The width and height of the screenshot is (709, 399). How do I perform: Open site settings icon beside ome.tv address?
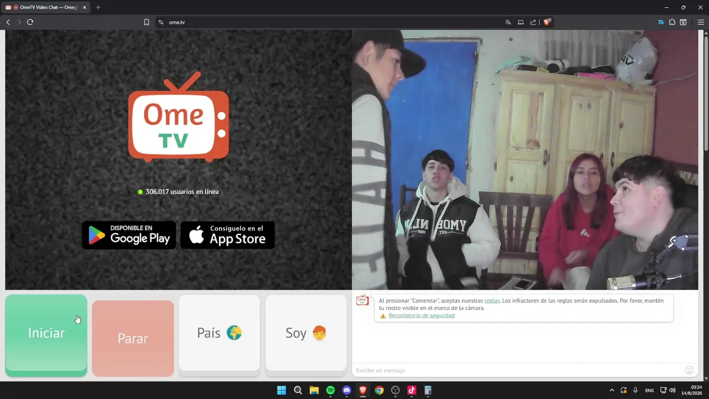pyautogui.click(x=161, y=22)
